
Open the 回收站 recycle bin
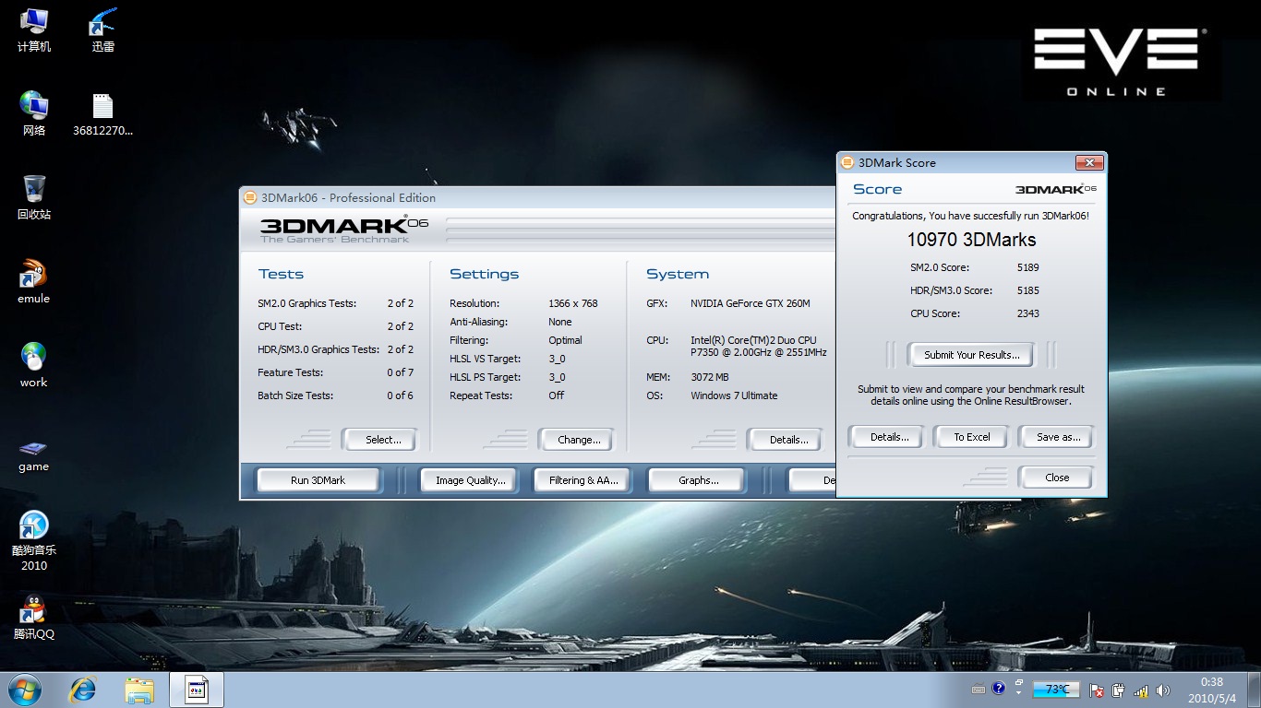tap(34, 197)
